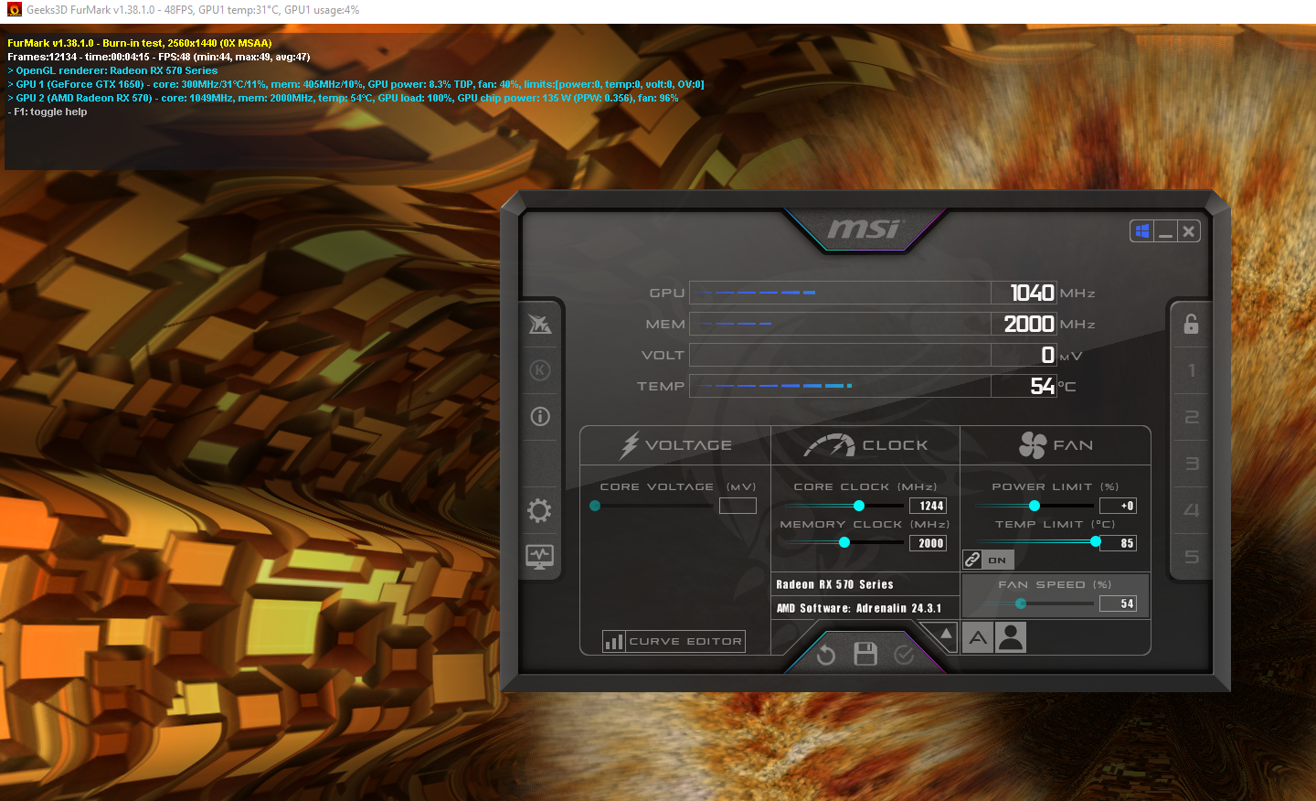Click the Core Voltage slider handle
This screenshot has width=1316, height=801.
click(x=595, y=506)
